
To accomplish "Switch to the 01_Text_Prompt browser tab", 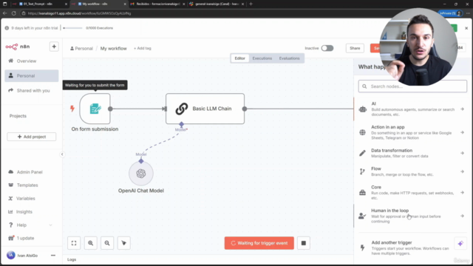I will (x=39, y=4).
